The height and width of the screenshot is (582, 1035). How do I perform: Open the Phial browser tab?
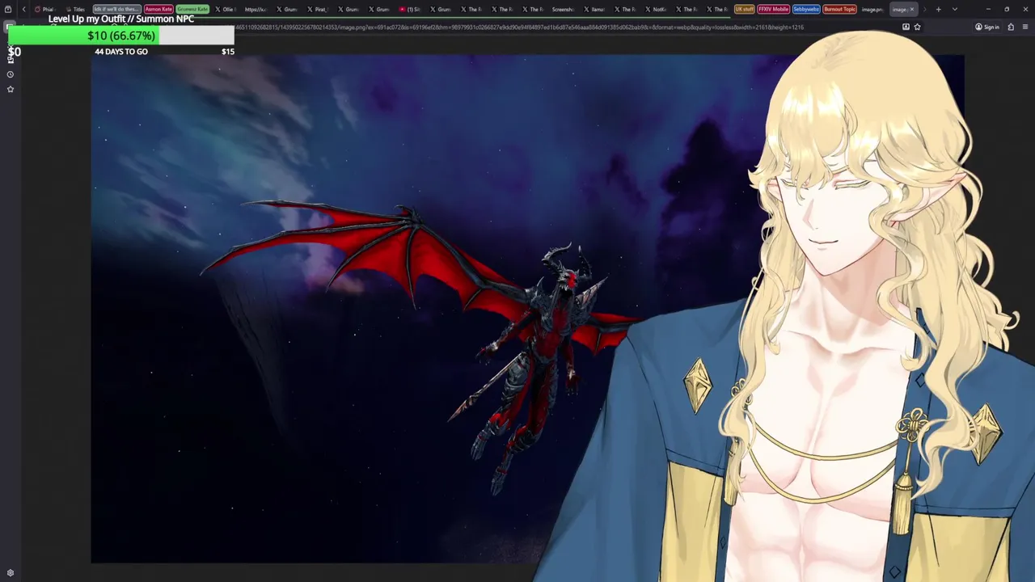[x=44, y=9]
